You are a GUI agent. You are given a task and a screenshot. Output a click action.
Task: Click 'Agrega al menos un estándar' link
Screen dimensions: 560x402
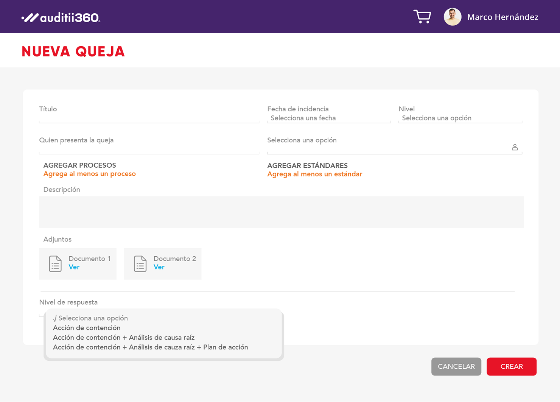[314, 174]
